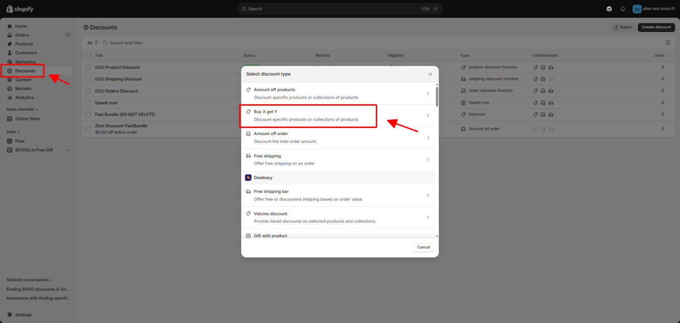Open Customers in sidebar

pos(26,53)
